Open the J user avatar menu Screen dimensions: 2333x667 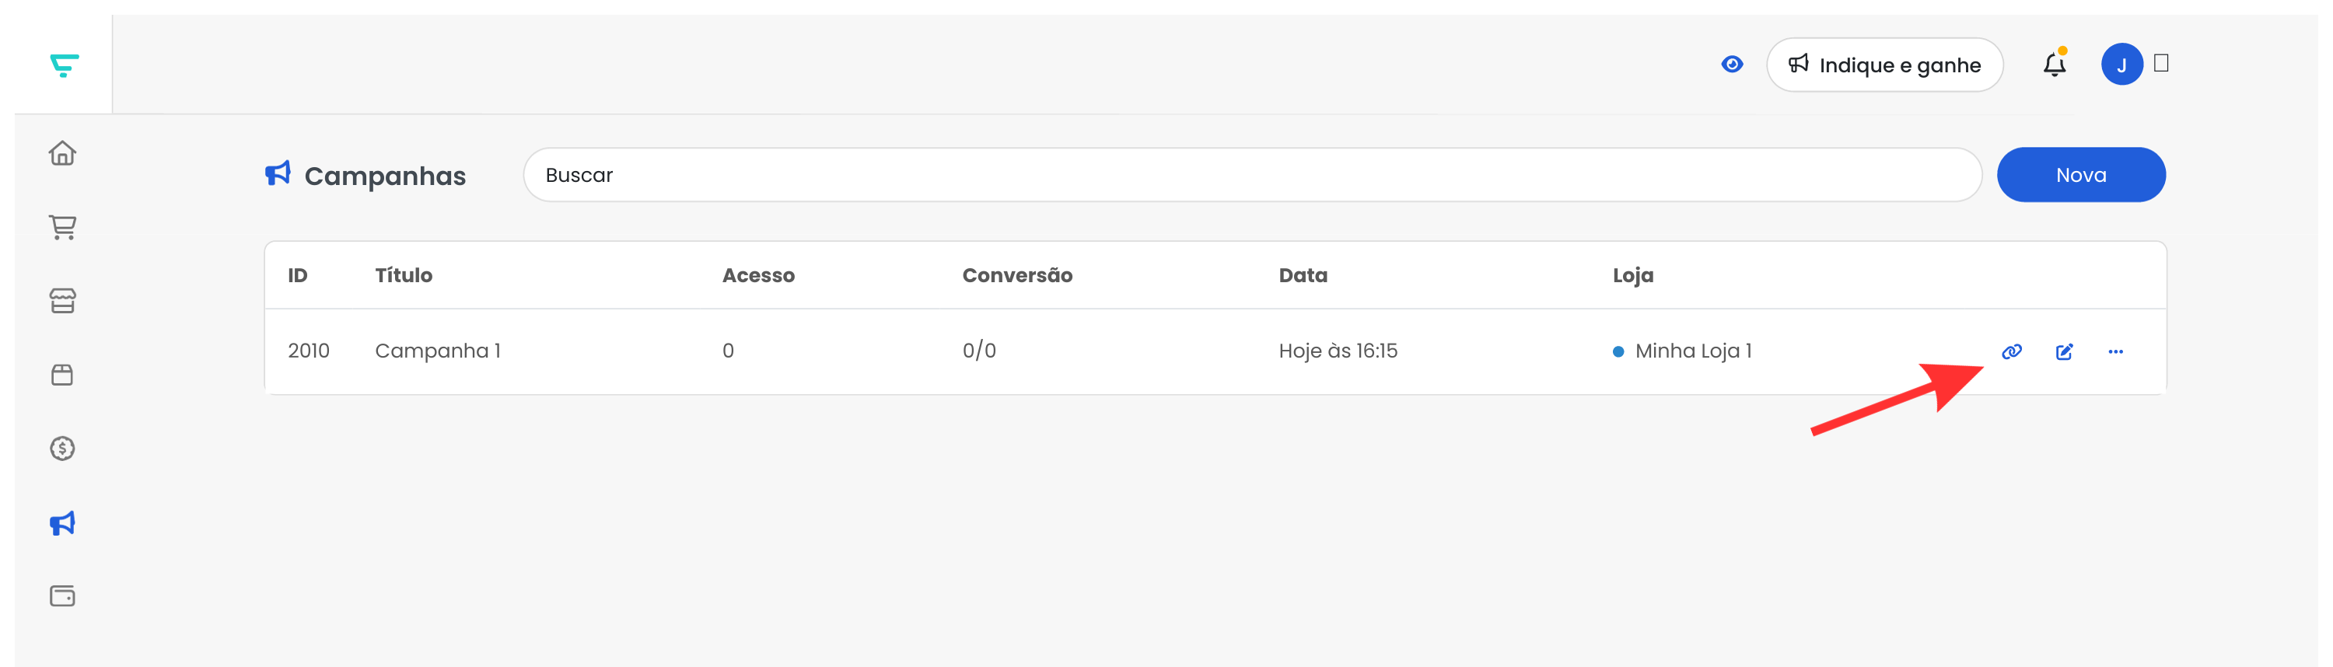(x=2121, y=65)
